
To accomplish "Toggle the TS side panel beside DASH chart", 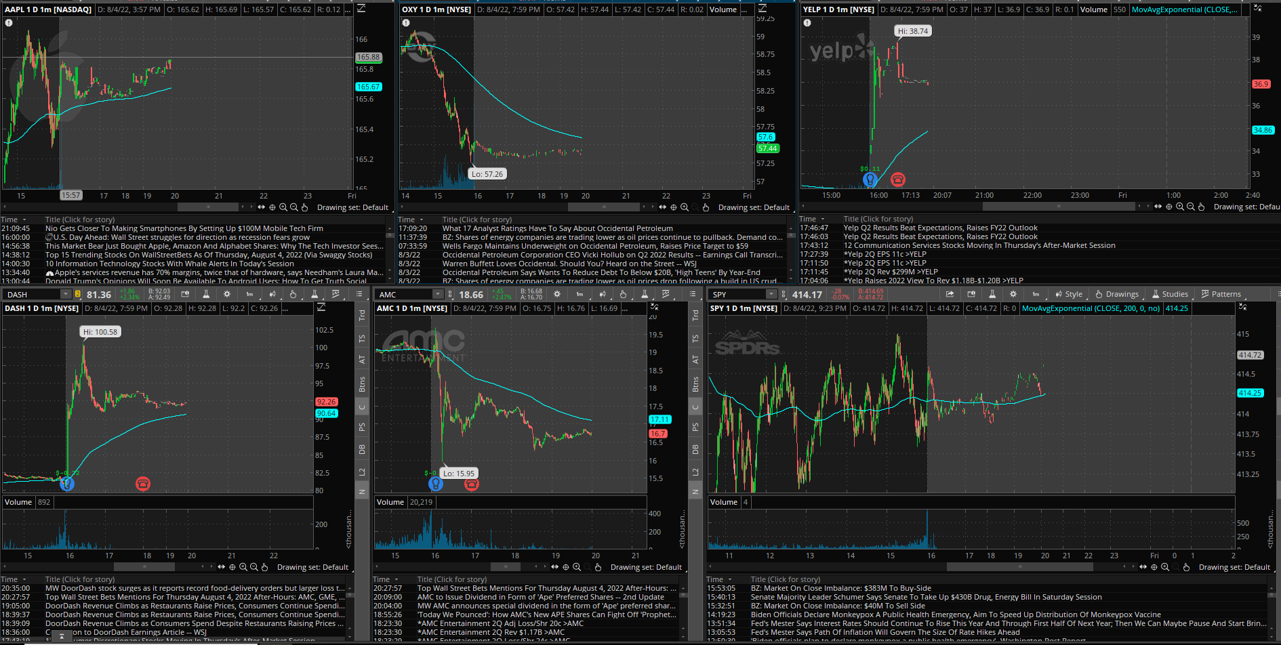I will (x=362, y=338).
